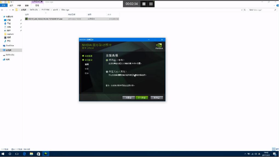Click win10 in the address breadcrumb
This screenshot has height=157, width=279.
point(55,10)
